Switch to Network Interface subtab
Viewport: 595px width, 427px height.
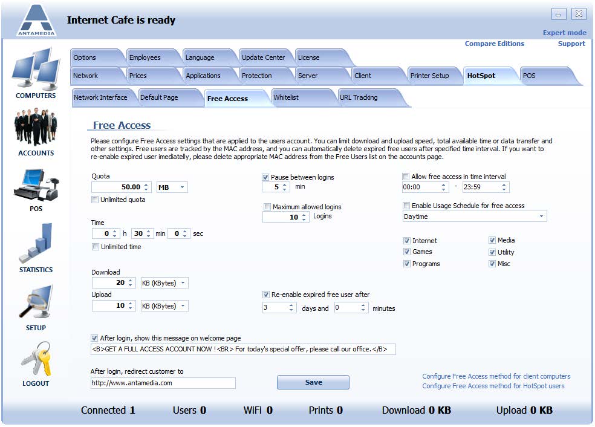[103, 97]
